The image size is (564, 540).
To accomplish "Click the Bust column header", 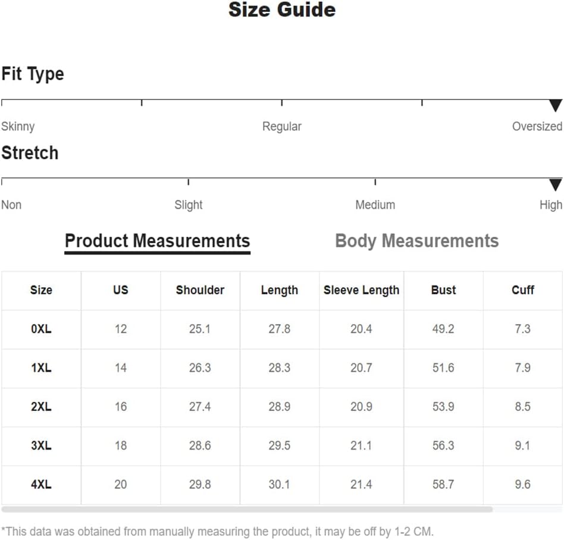I will click(443, 290).
